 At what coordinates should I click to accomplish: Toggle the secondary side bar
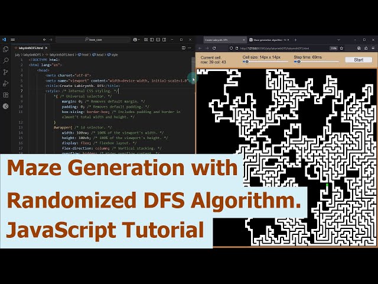(164, 40)
